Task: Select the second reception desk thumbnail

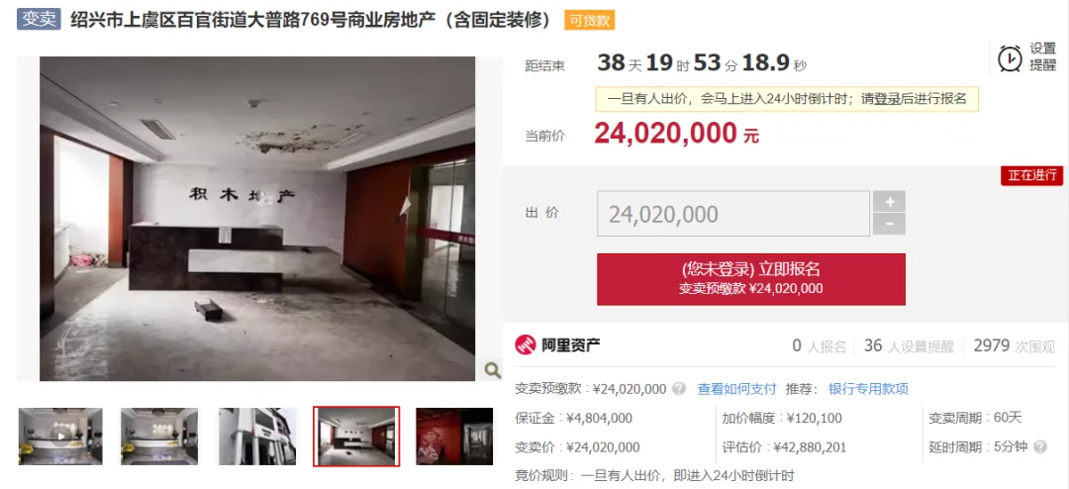Action: tap(159, 437)
